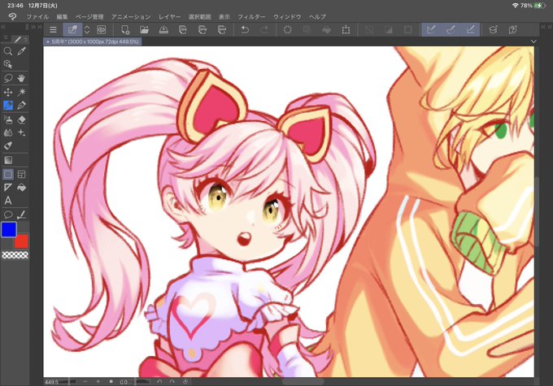Open the Clip Studio tutorial graduation-cap icon
Screen dimensions: 553x386
(x=493, y=30)
